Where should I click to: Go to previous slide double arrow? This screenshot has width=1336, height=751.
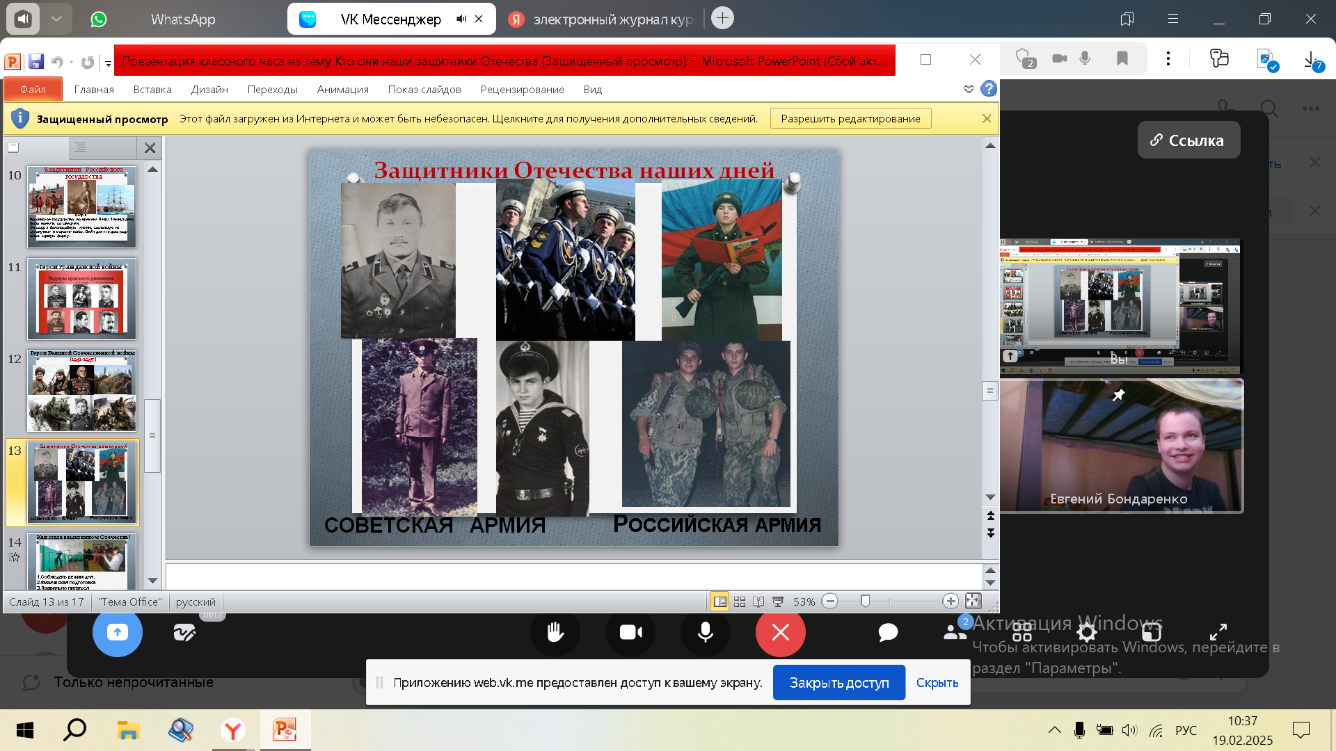[x=990, y=516]
